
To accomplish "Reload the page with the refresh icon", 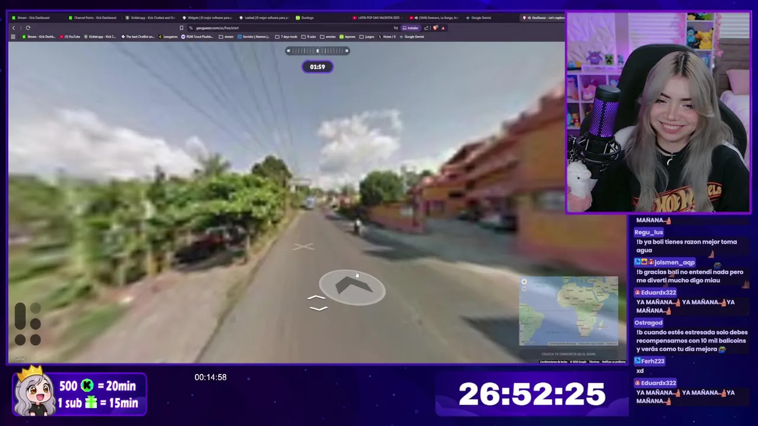I will pos(28,28).
